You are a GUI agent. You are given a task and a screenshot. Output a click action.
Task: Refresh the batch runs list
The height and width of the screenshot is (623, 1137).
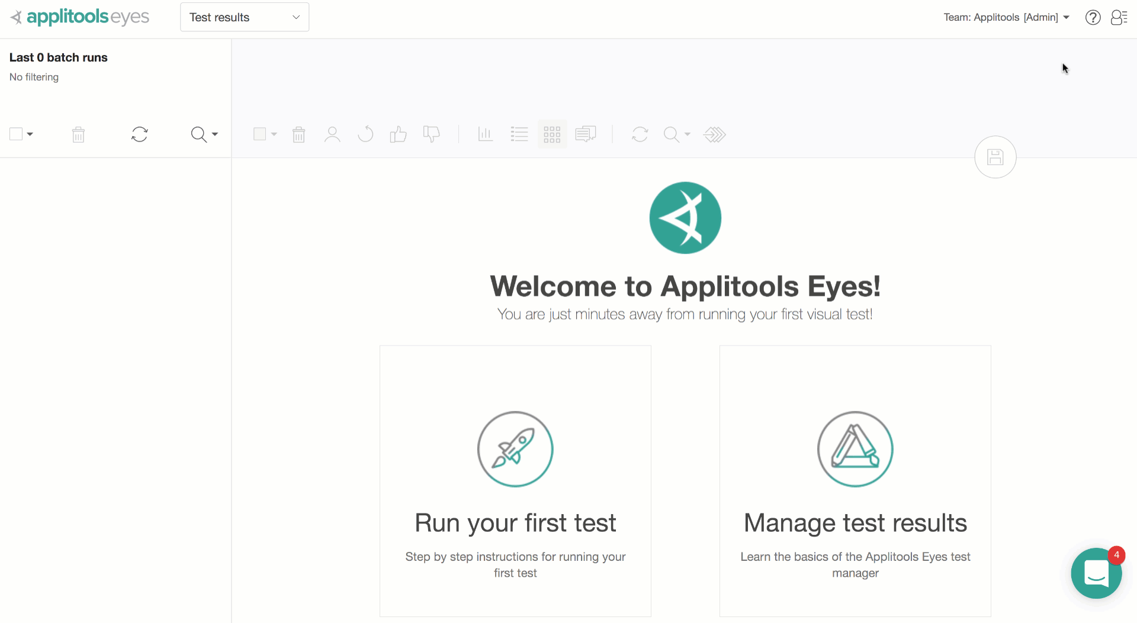140,135
